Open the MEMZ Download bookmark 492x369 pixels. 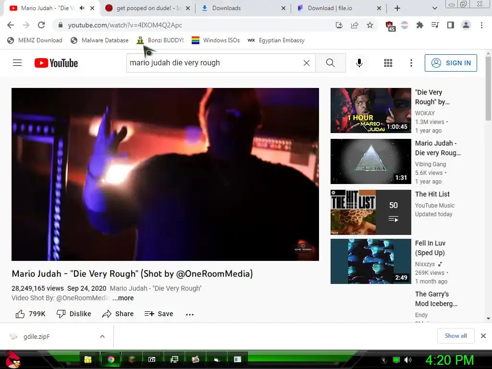pos(35,40)
